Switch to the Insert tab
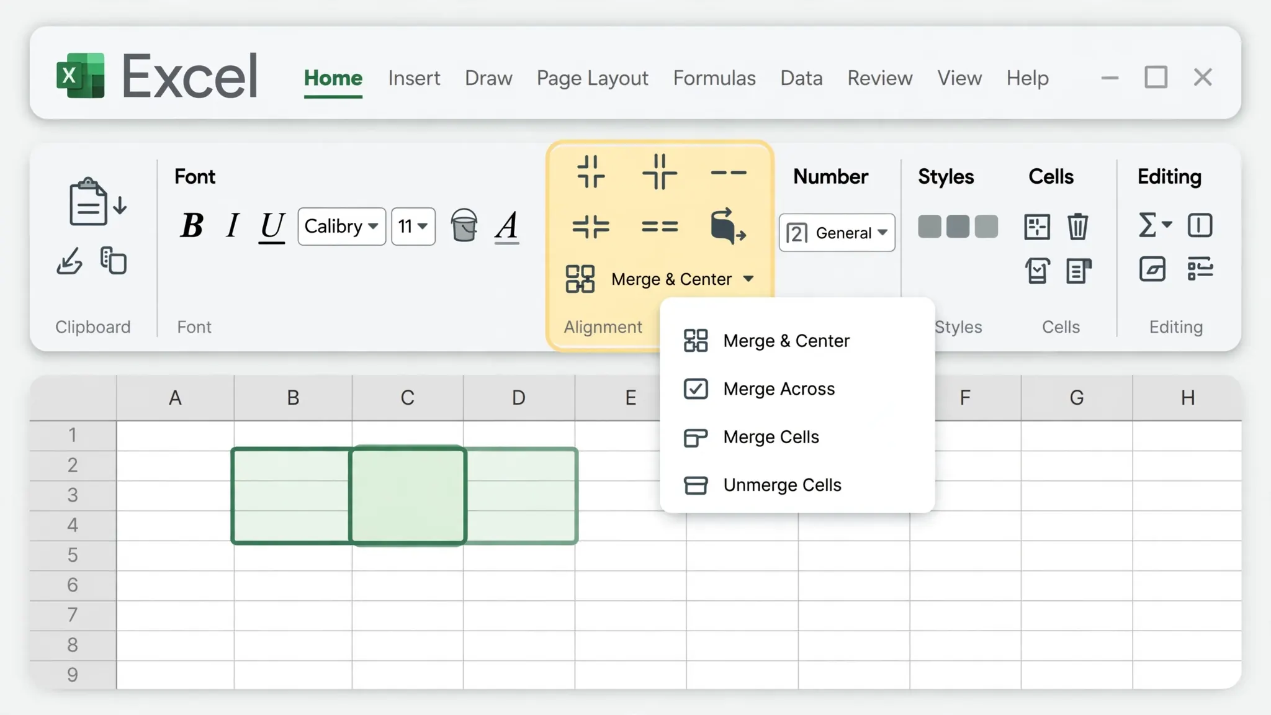The image size is (1271, 715). click(x=414, y=78)
